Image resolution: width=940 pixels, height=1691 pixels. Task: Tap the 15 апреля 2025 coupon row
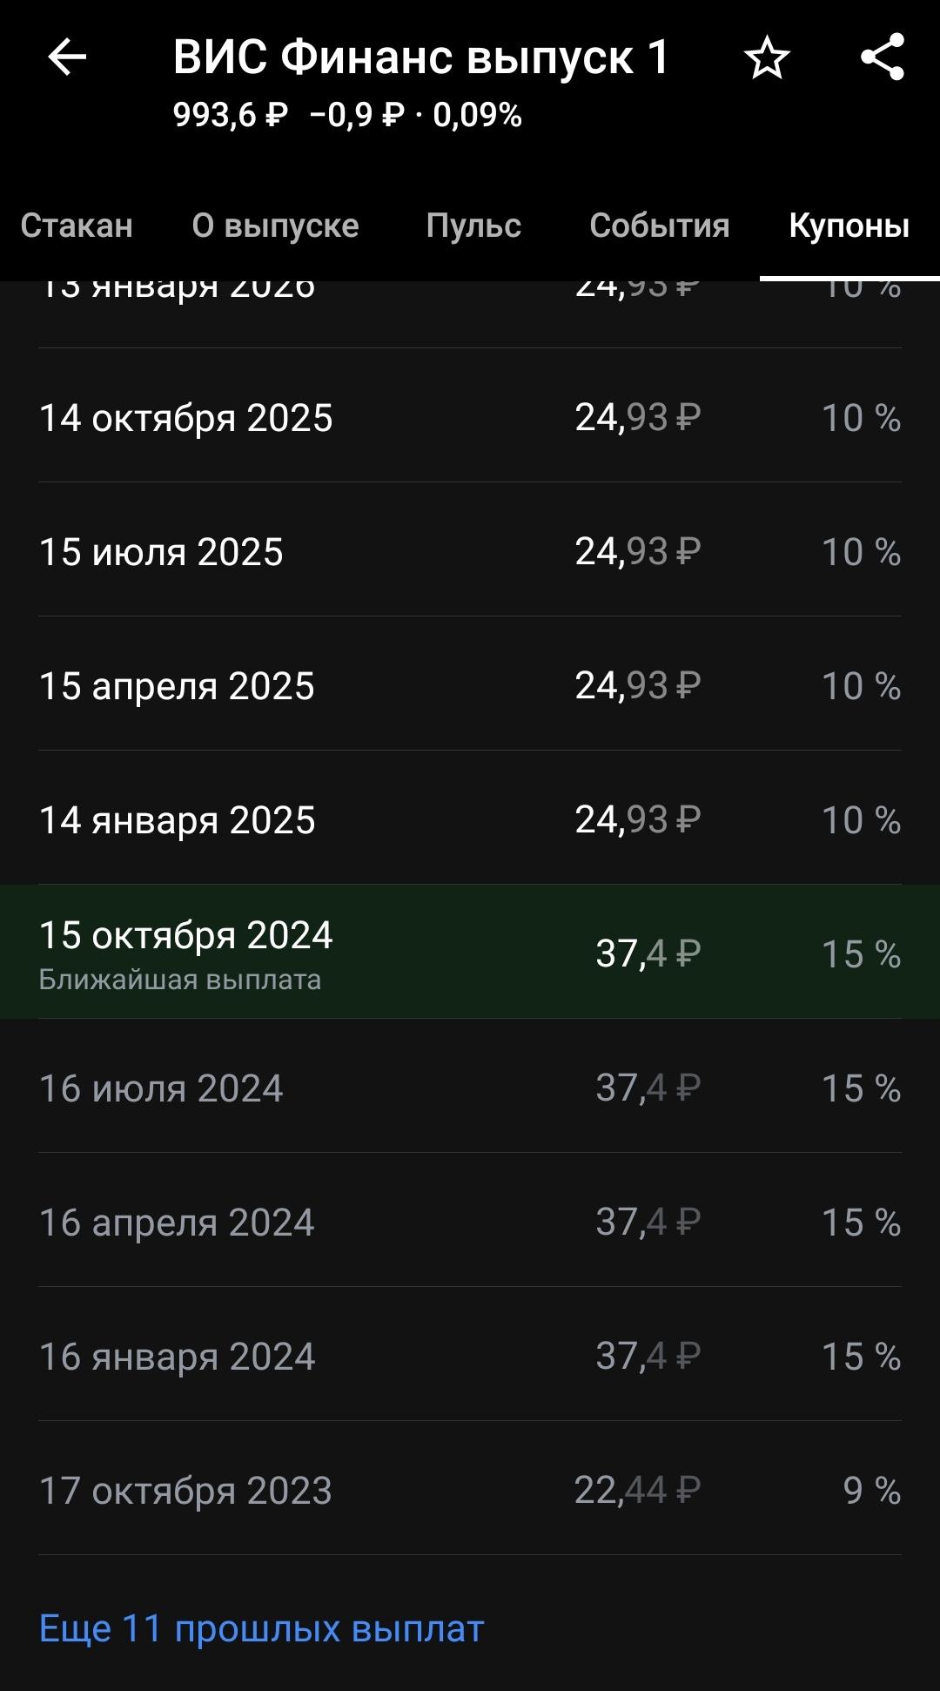pyautogui.click(x=470, y=686)
